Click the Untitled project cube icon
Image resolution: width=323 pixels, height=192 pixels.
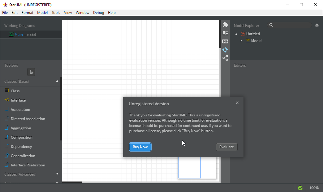point(243,34)
